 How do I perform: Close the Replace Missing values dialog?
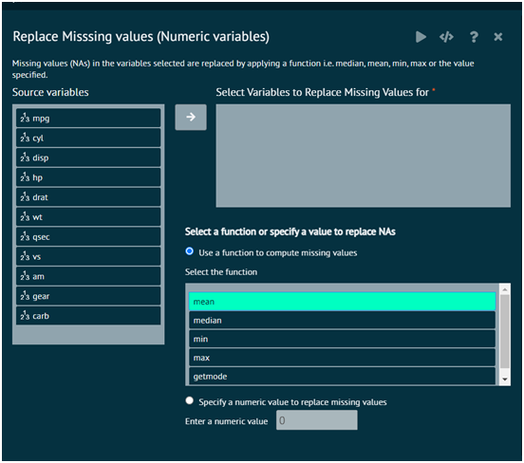coord(498,37)
